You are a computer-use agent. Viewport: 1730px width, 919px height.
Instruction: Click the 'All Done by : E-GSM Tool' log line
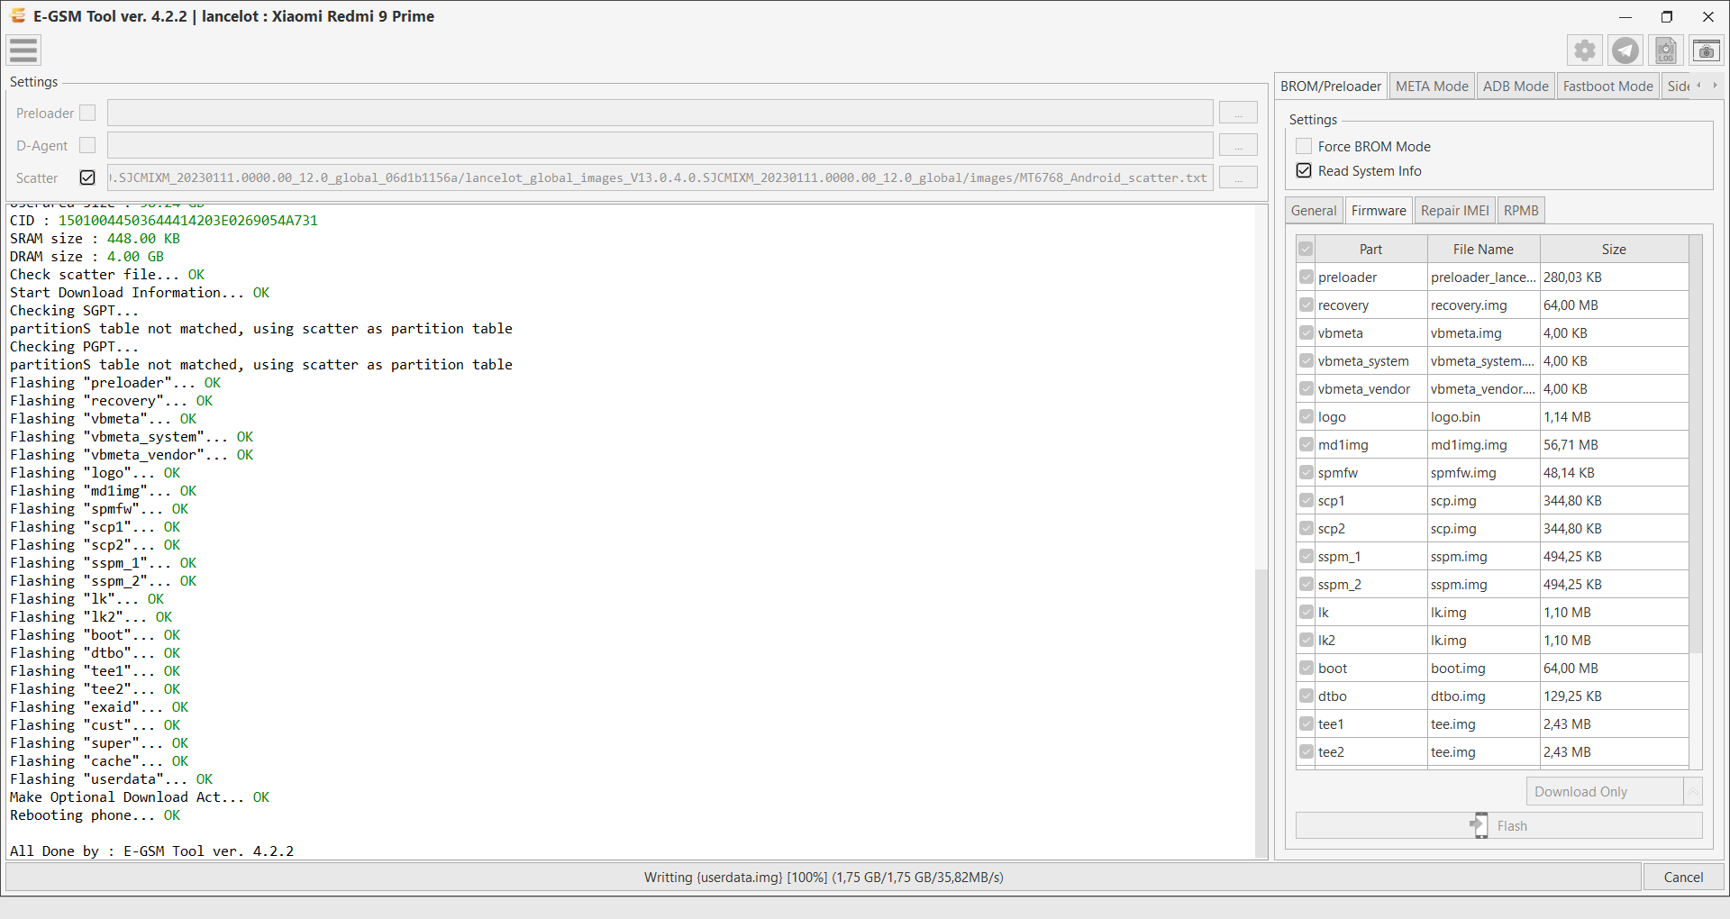(x=151, y=851)
